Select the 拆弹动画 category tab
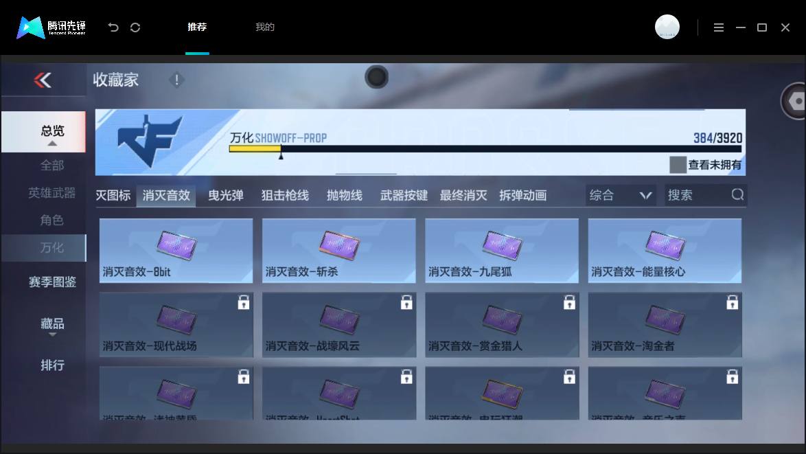The height and width of the screenshot is (454, 806). [x=522, y=195]
